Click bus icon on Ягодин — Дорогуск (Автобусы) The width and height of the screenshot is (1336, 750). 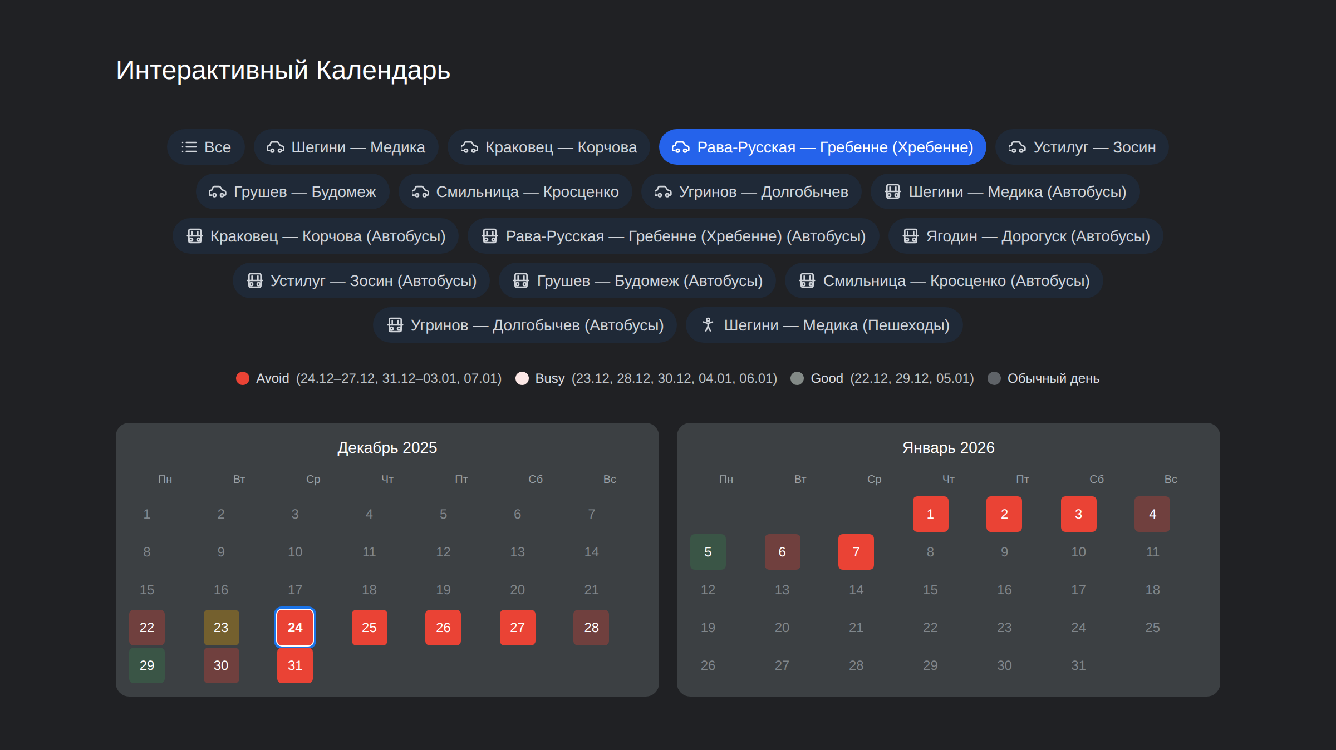(910, 236)
